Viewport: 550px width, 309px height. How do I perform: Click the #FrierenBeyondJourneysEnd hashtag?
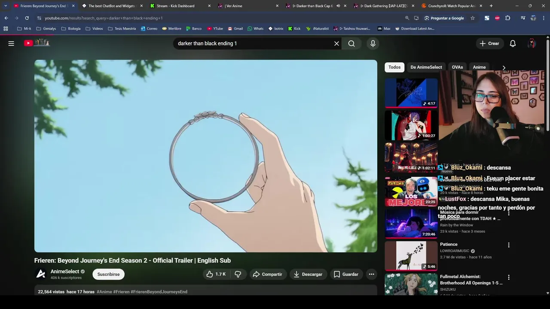pos(159,292)
